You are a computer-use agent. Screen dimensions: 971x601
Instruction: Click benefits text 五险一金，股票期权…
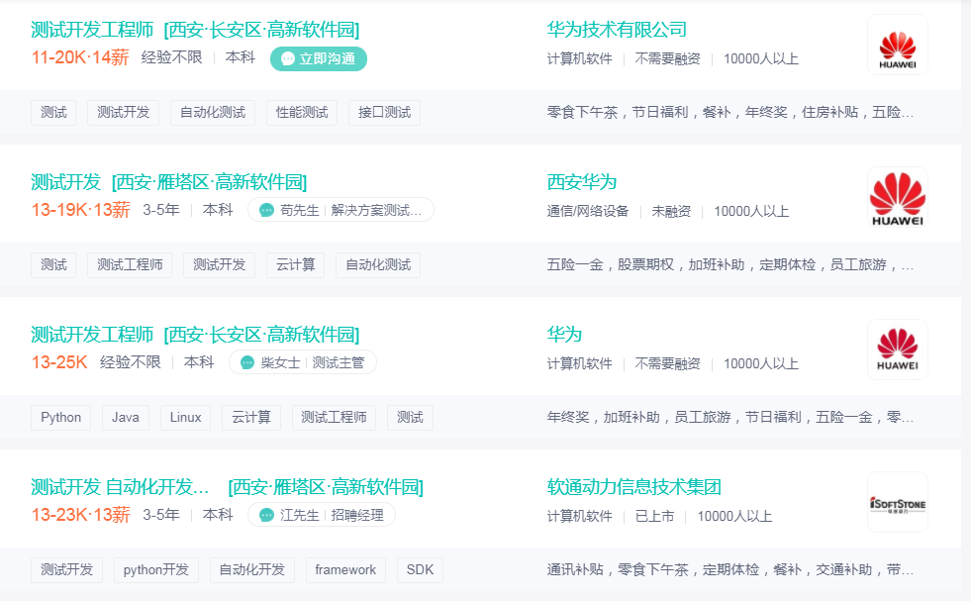click(x=730, y=265)
